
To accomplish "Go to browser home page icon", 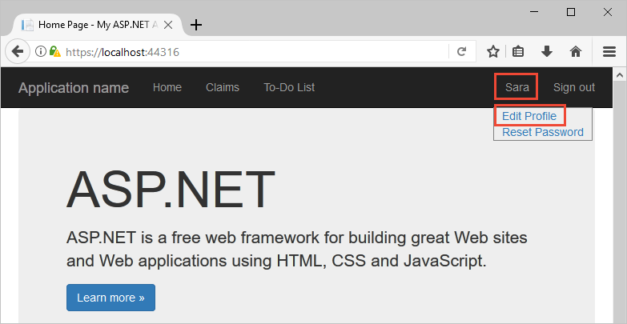I will pyautogui.click(x=576, y=51).
